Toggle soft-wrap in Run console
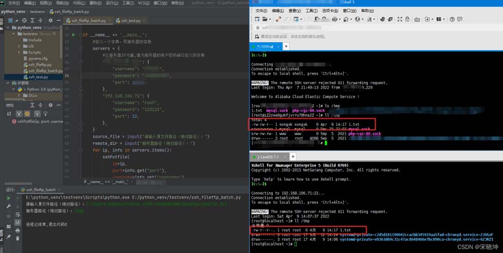Image resolution: width=503 pixels, height=253 pixels. click(17, 214)
